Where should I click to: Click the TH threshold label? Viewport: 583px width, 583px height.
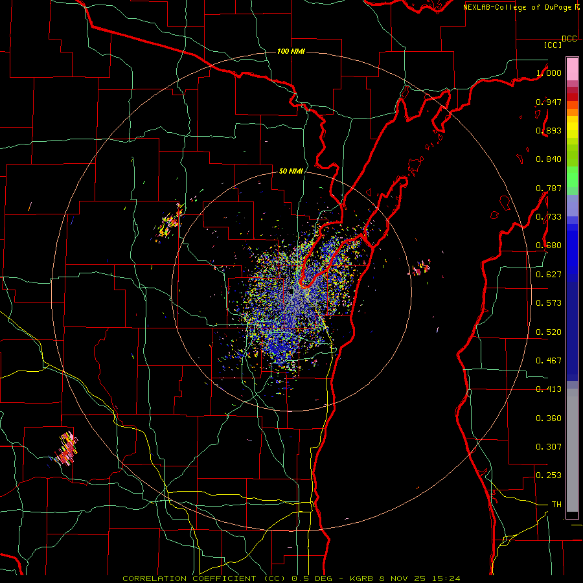(x=556, y=505)
